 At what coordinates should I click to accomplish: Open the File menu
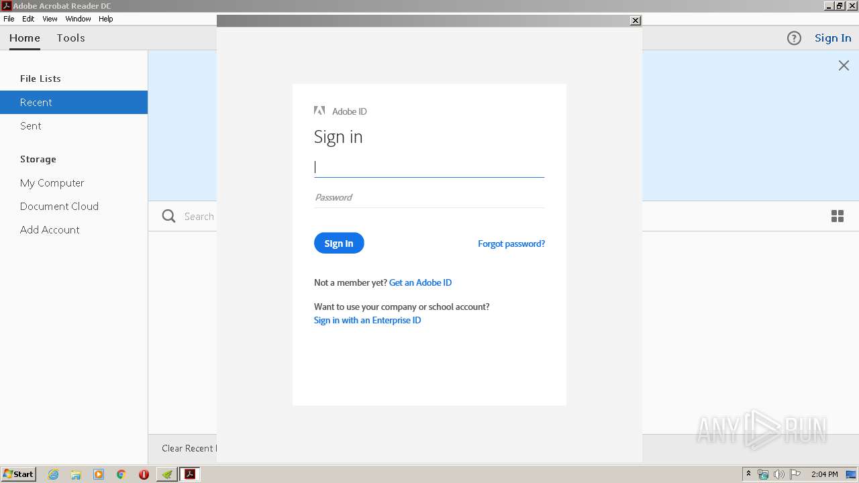(9, 19)
